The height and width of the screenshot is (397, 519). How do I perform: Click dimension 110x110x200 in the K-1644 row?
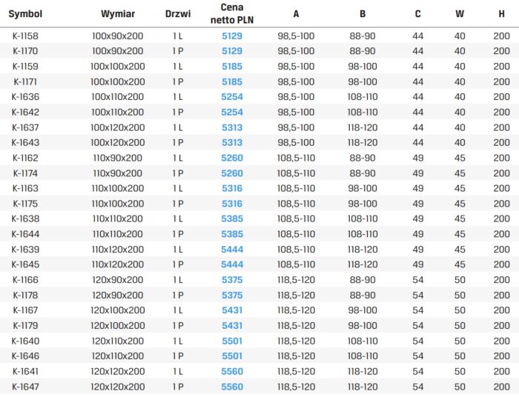(x=118, y=234)
